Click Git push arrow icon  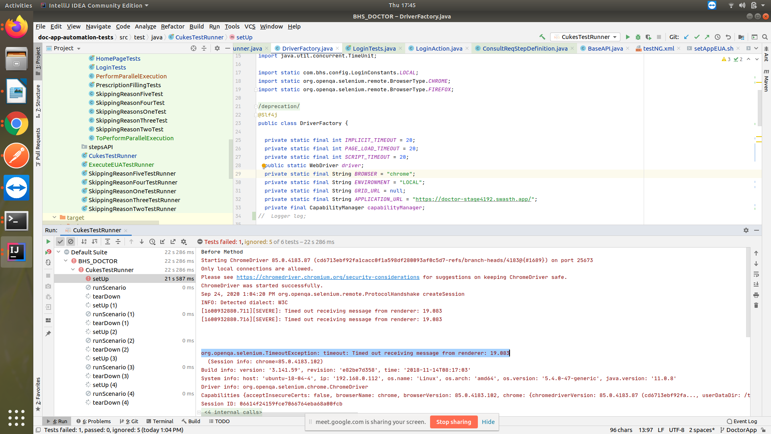coord(707,37)
